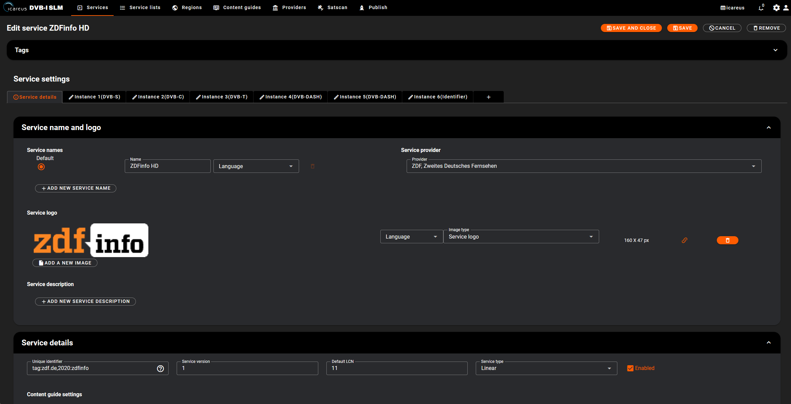Click the Default LCN input field

tap(397, 368)
